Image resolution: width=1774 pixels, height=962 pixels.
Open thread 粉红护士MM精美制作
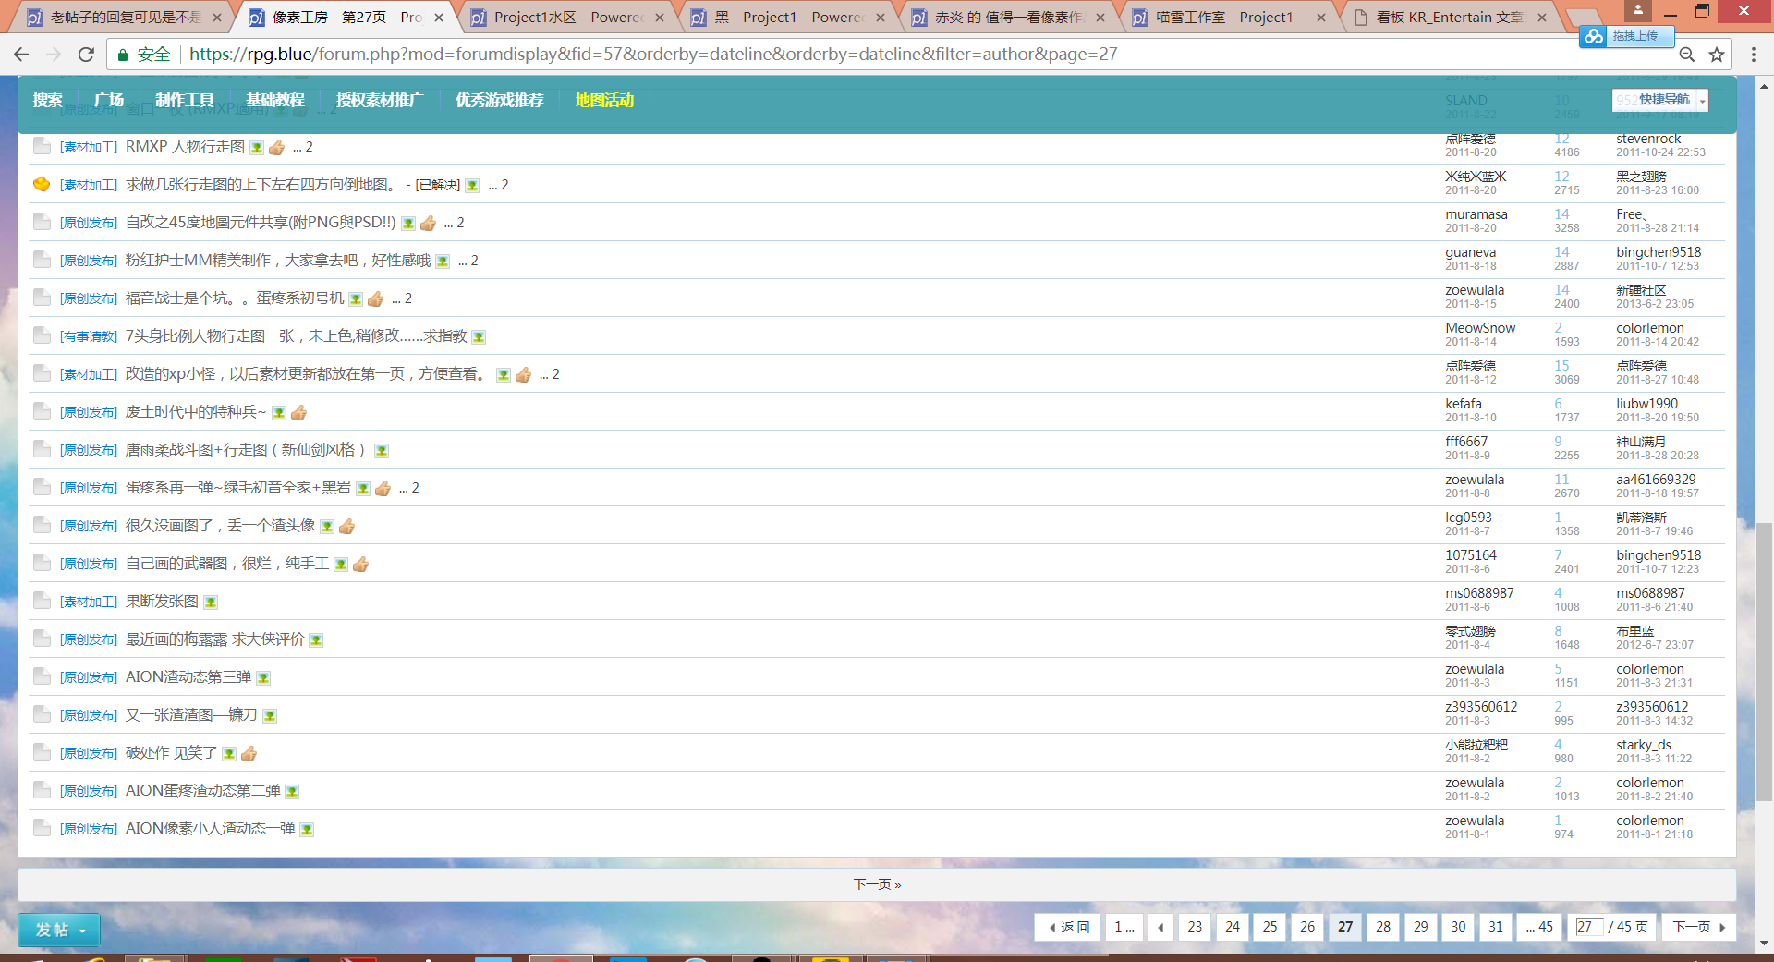pyautogui.click(x=278, y=261)
